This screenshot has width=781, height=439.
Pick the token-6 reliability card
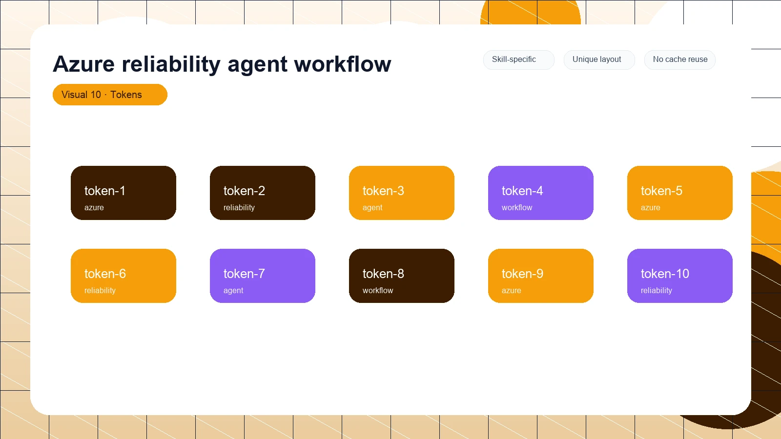click(123, 276)
